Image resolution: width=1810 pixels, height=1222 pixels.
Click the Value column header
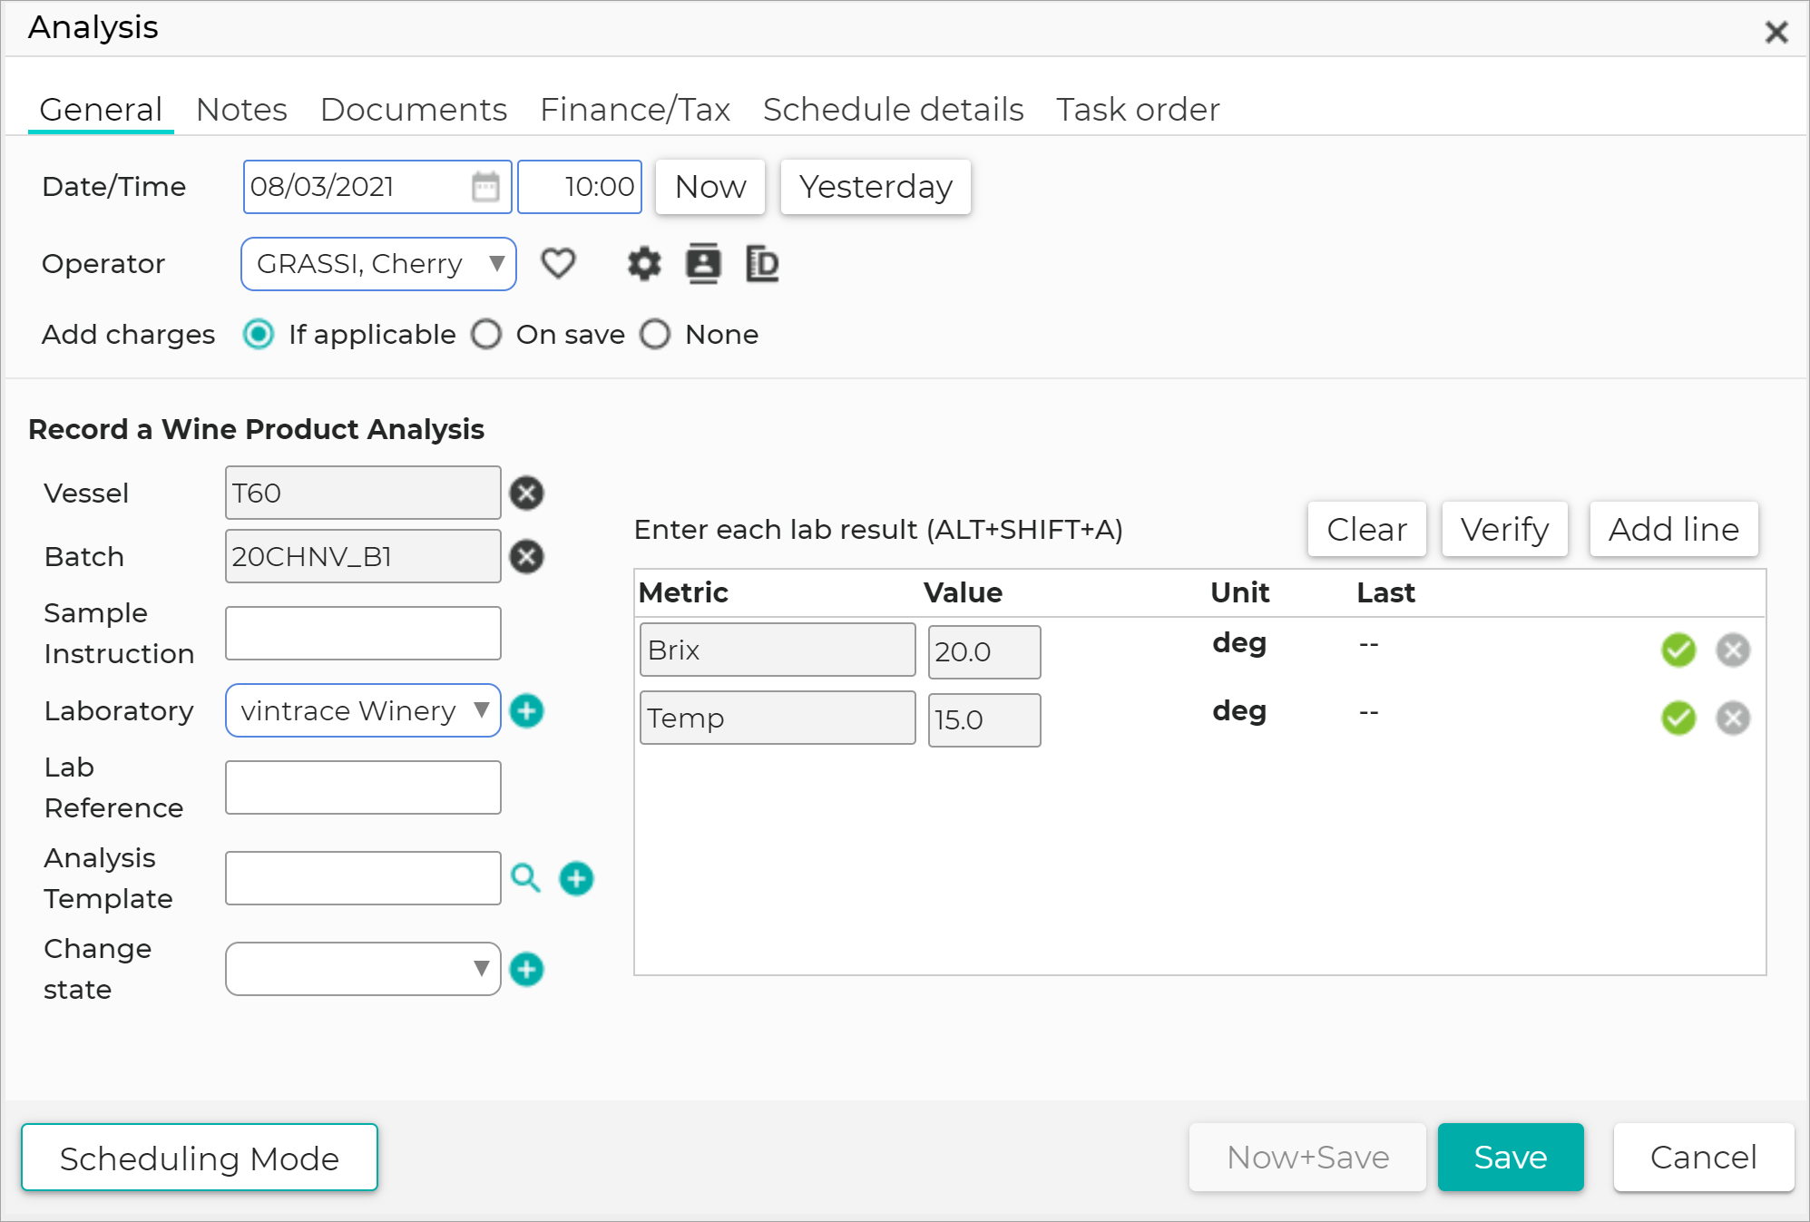coord(963,592)
